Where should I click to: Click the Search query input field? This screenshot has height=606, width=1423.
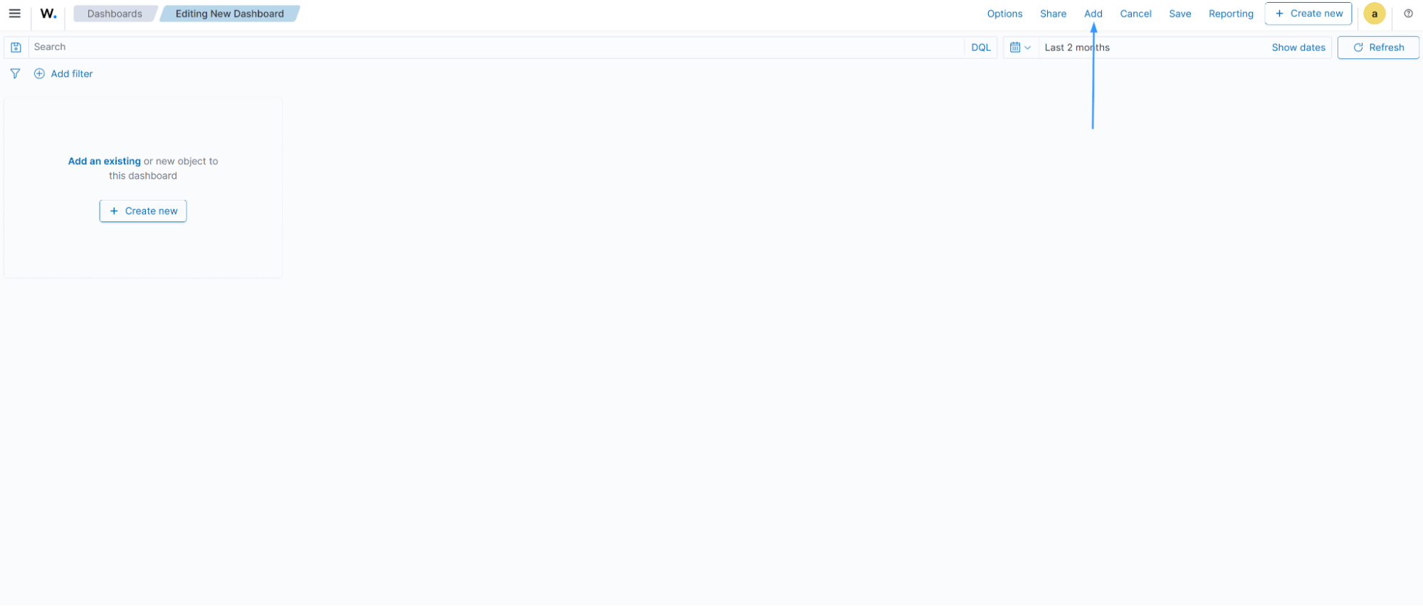click(497, 48)
